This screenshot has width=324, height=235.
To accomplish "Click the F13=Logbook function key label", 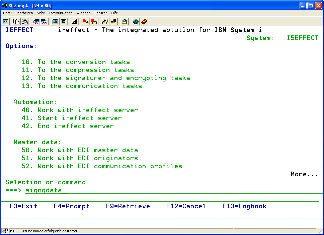I will point(244,206).
